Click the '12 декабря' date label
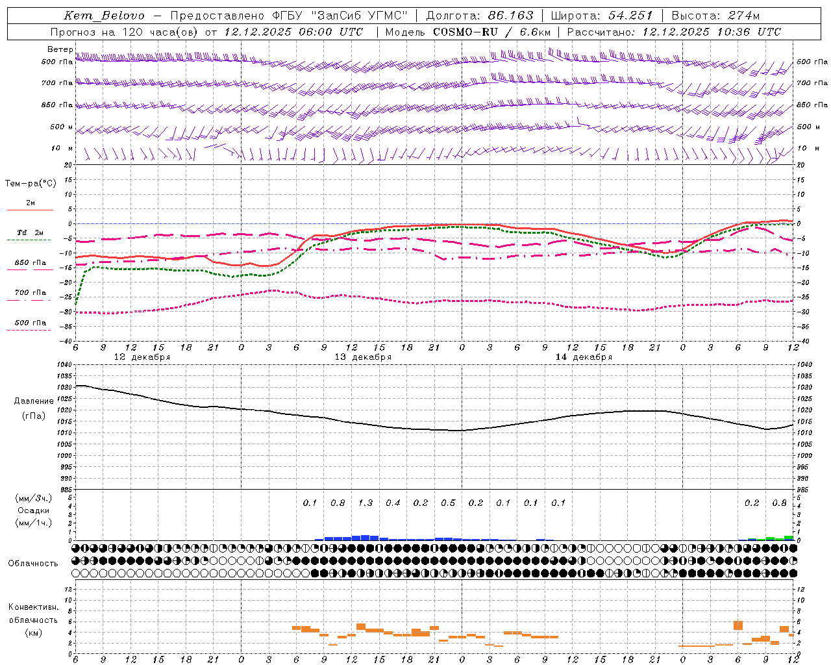The image size is (831, 665). tap(142, 357)
